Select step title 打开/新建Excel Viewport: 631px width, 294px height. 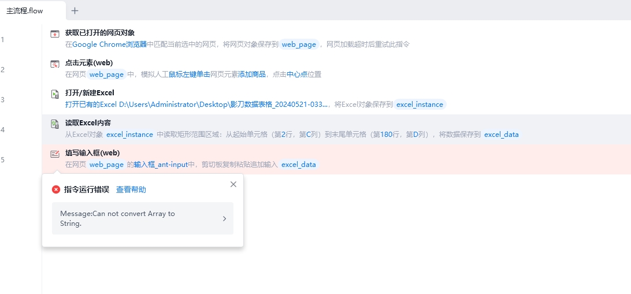[x=90, y=93]
